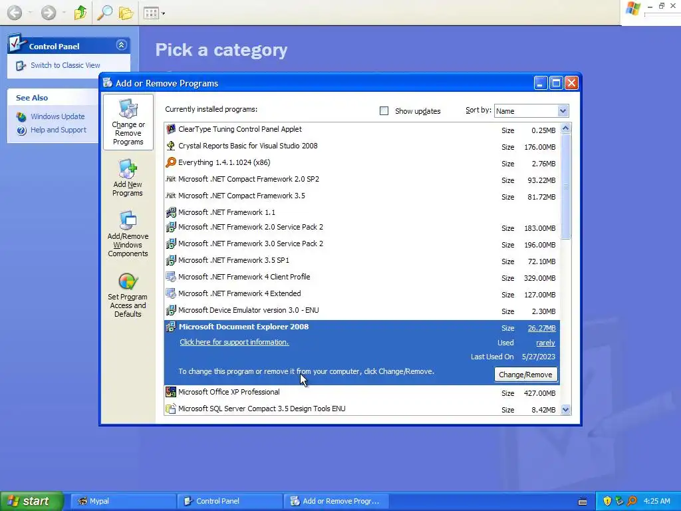Click .NET Framework 4 Client Profile icon
The image size is (681, 511).
[x=171, y=277]
